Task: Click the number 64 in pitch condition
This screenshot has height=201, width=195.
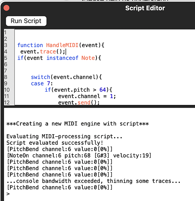Action: pyautogui.click(x=103, y=90)
